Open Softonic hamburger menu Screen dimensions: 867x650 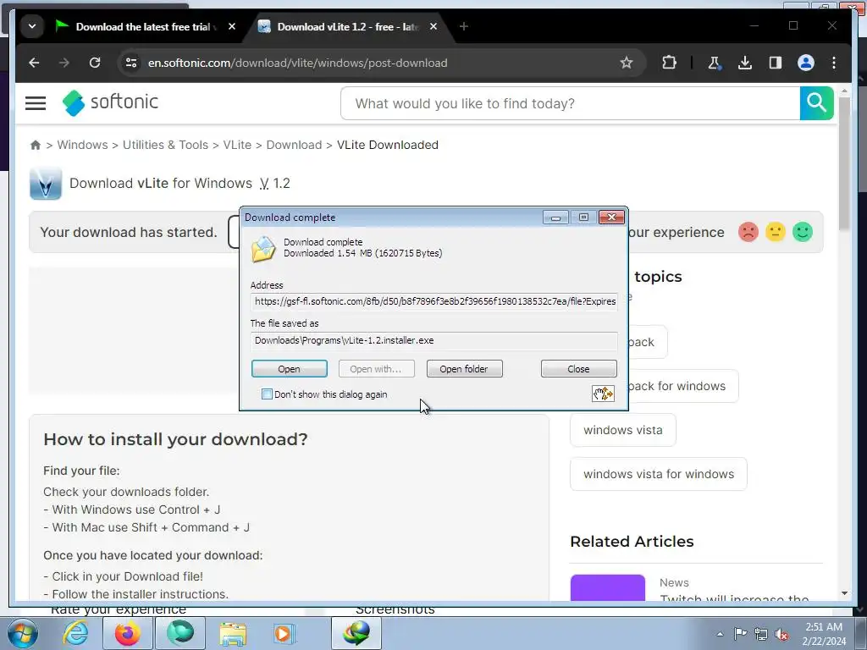point(36,102)
